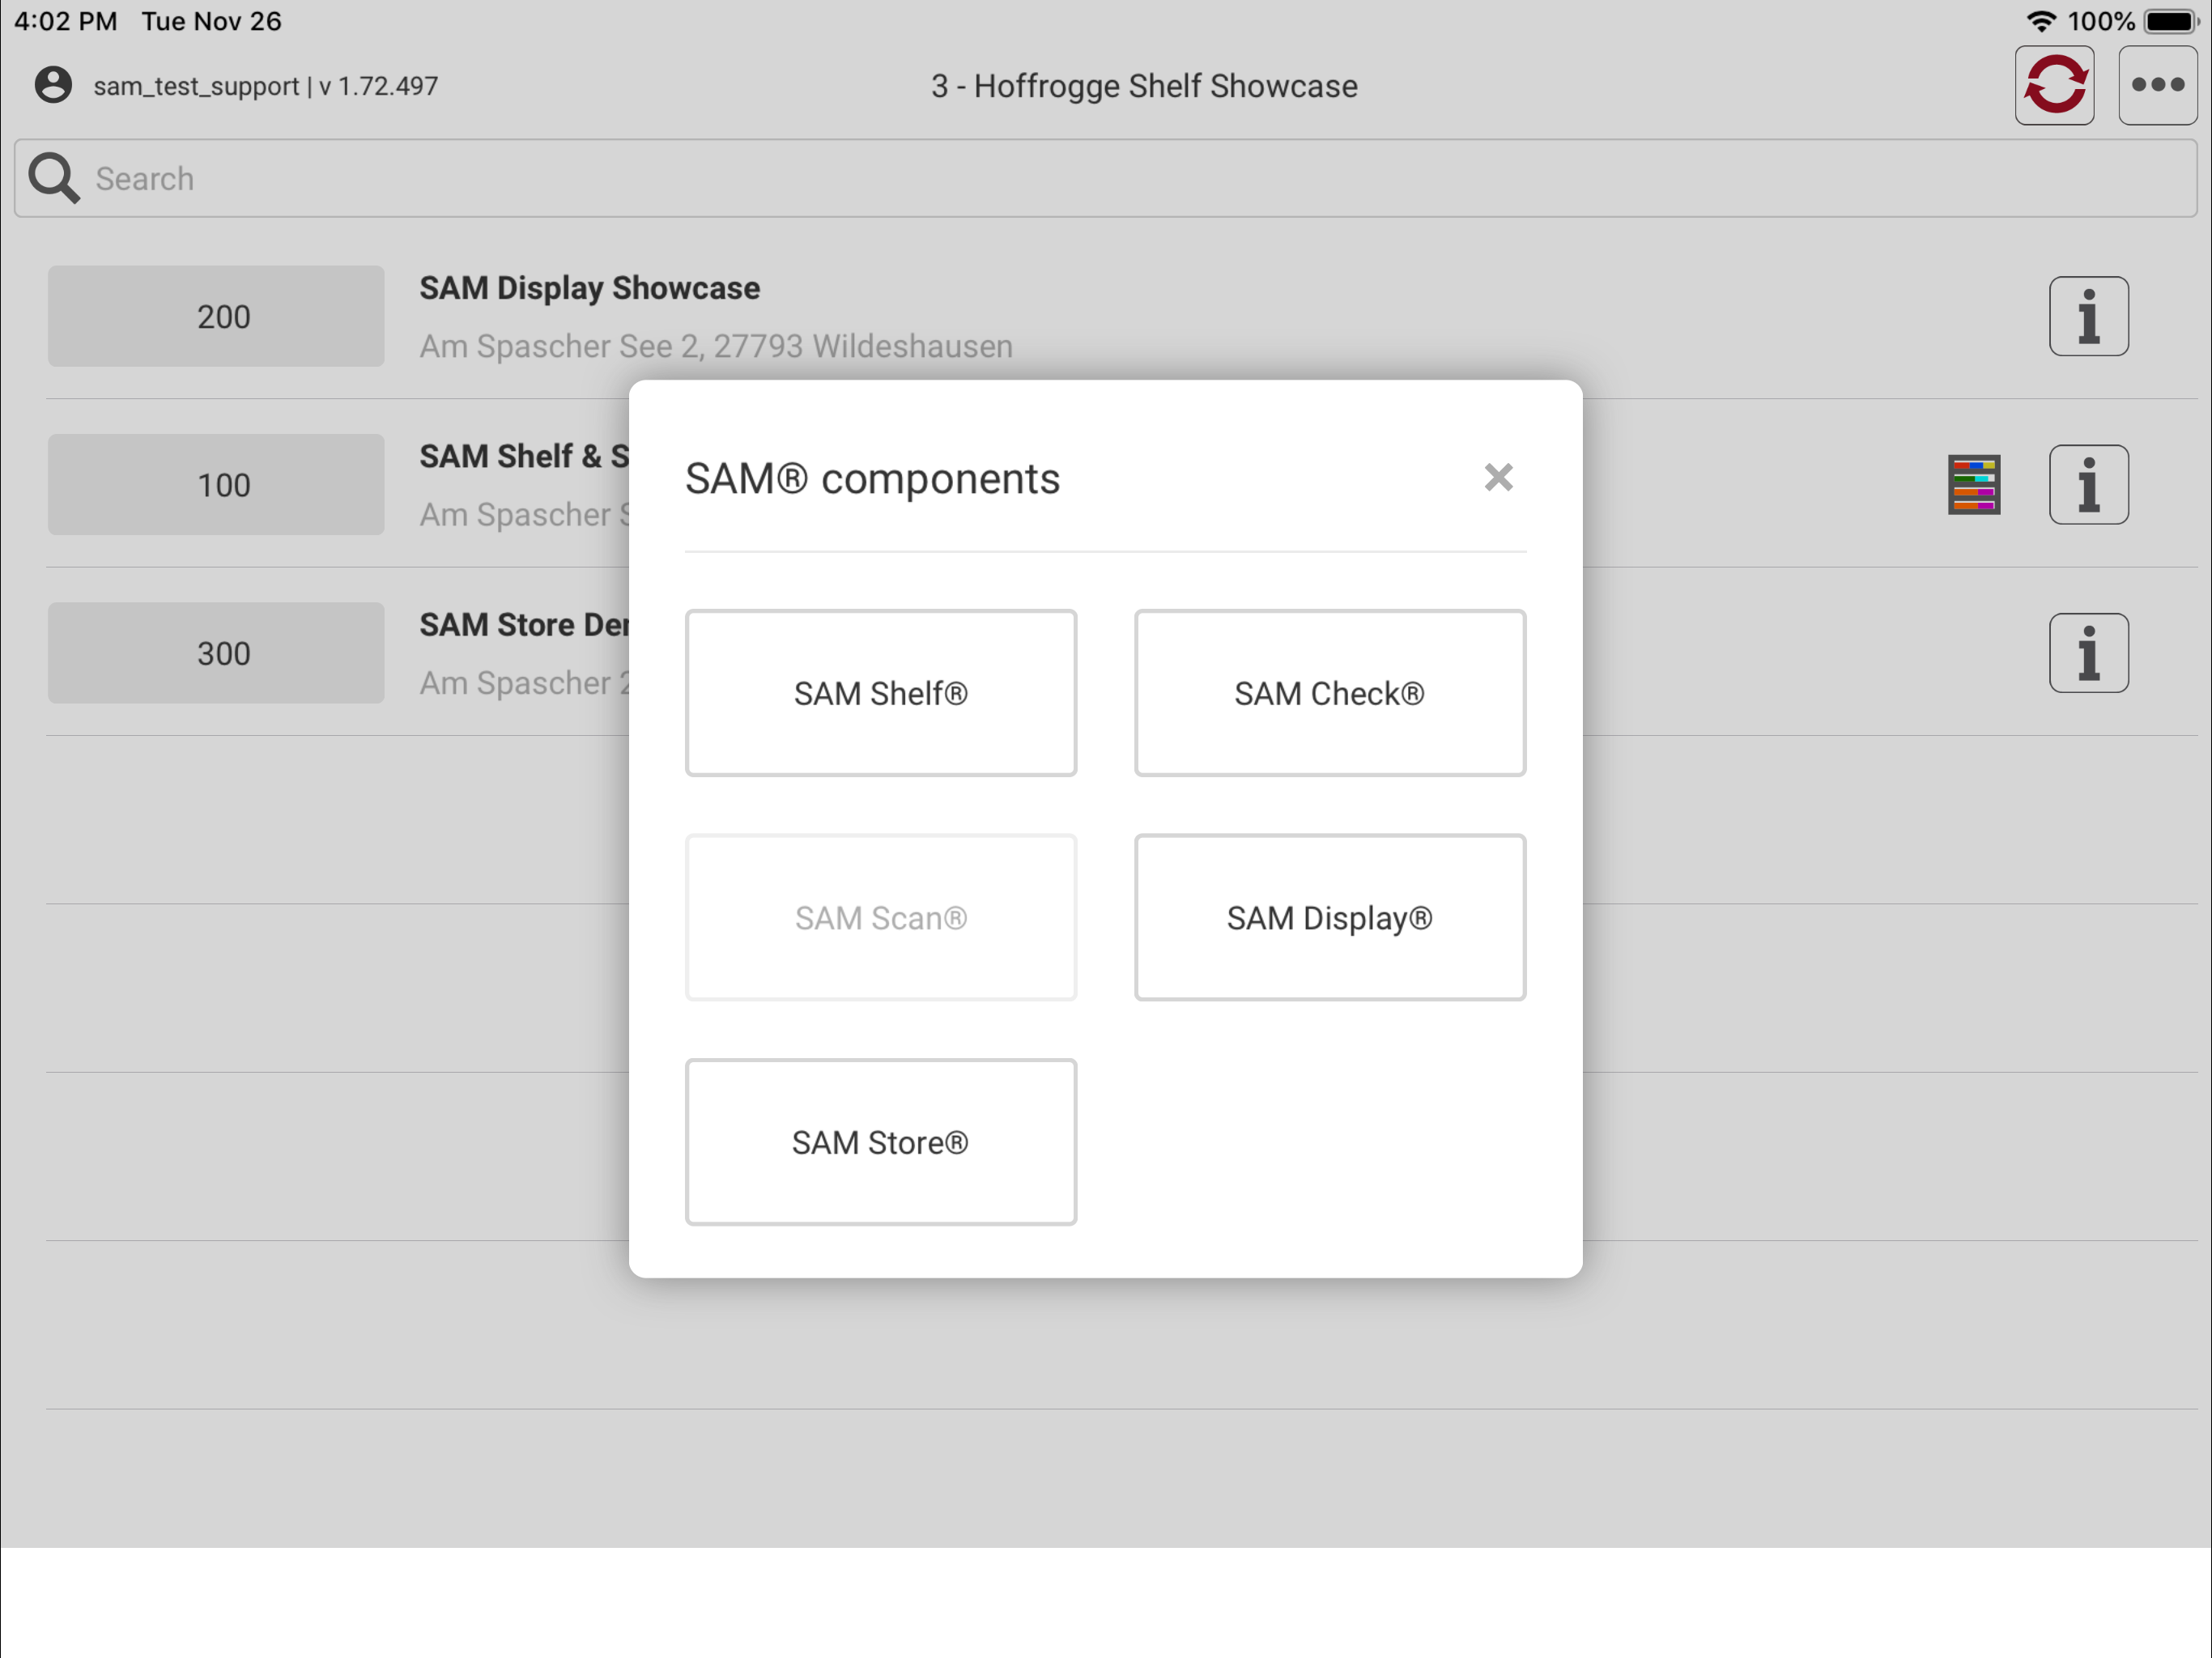Open colored shelf planogram icon for store 100
The image size is (2212, 1658).
click(1974, 485)
